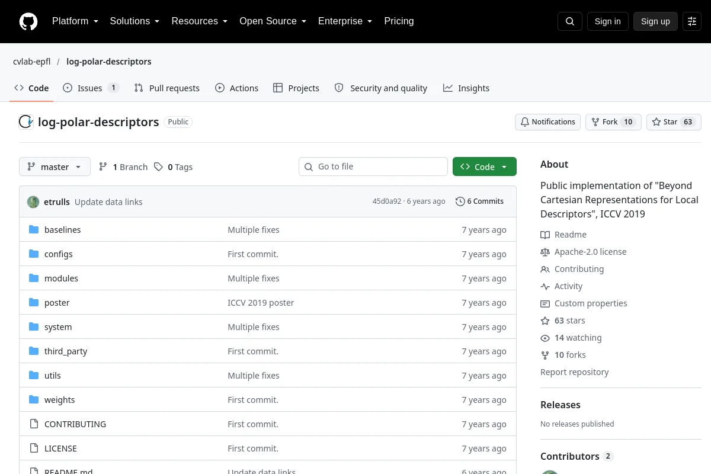711x474 pixels.
Task: Click the Sign up button
Action: (655, 21)
